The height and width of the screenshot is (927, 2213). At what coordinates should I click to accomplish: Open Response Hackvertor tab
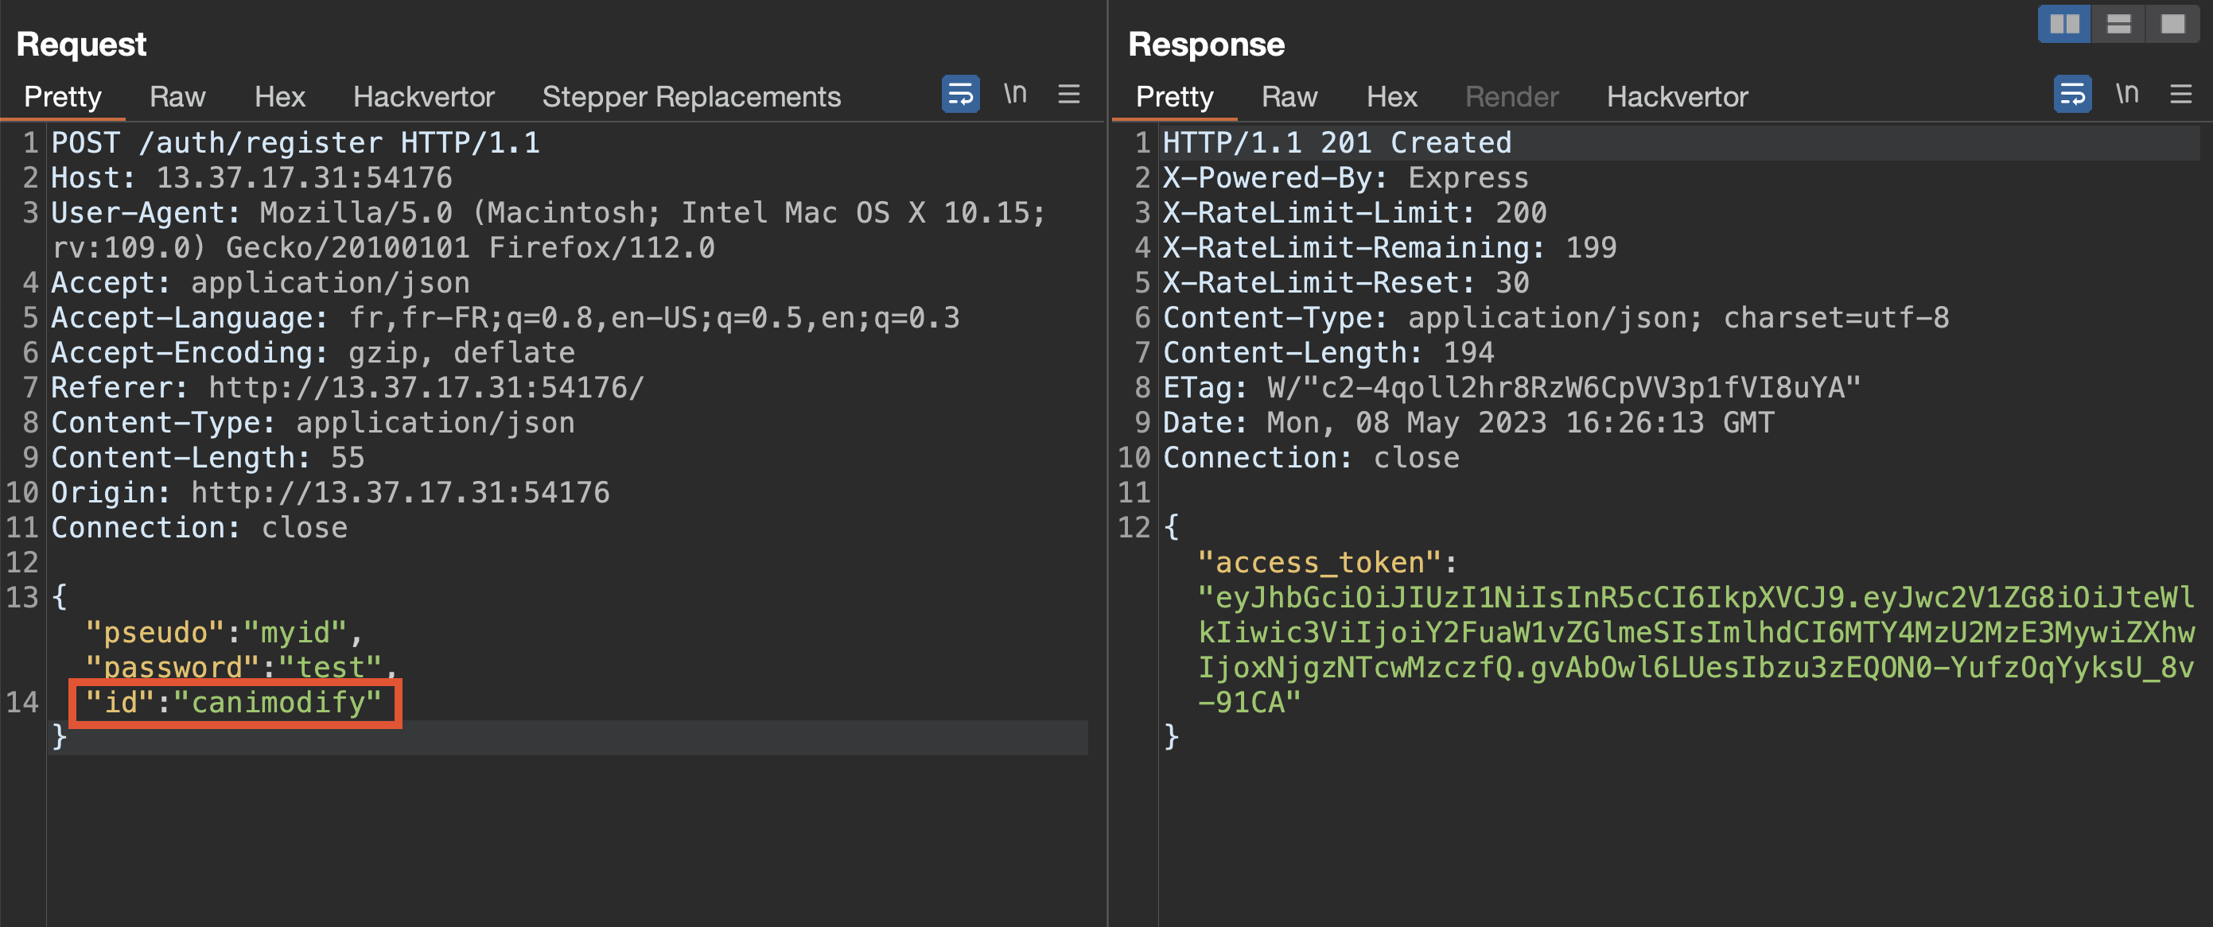1677,97
